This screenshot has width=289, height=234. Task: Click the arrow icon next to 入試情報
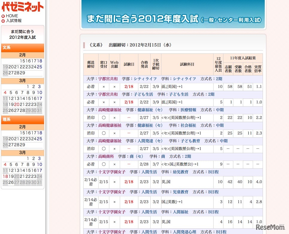click(3, 21)
